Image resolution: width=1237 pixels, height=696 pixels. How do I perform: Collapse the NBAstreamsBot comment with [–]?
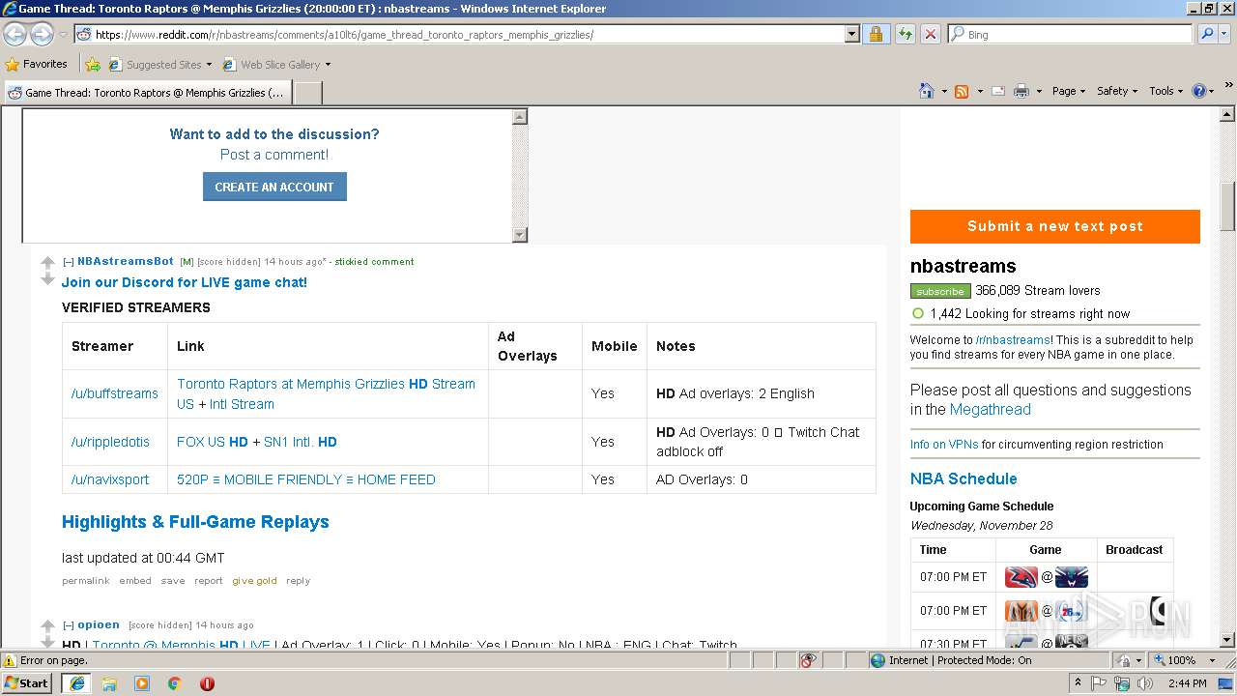coord(69,261)
